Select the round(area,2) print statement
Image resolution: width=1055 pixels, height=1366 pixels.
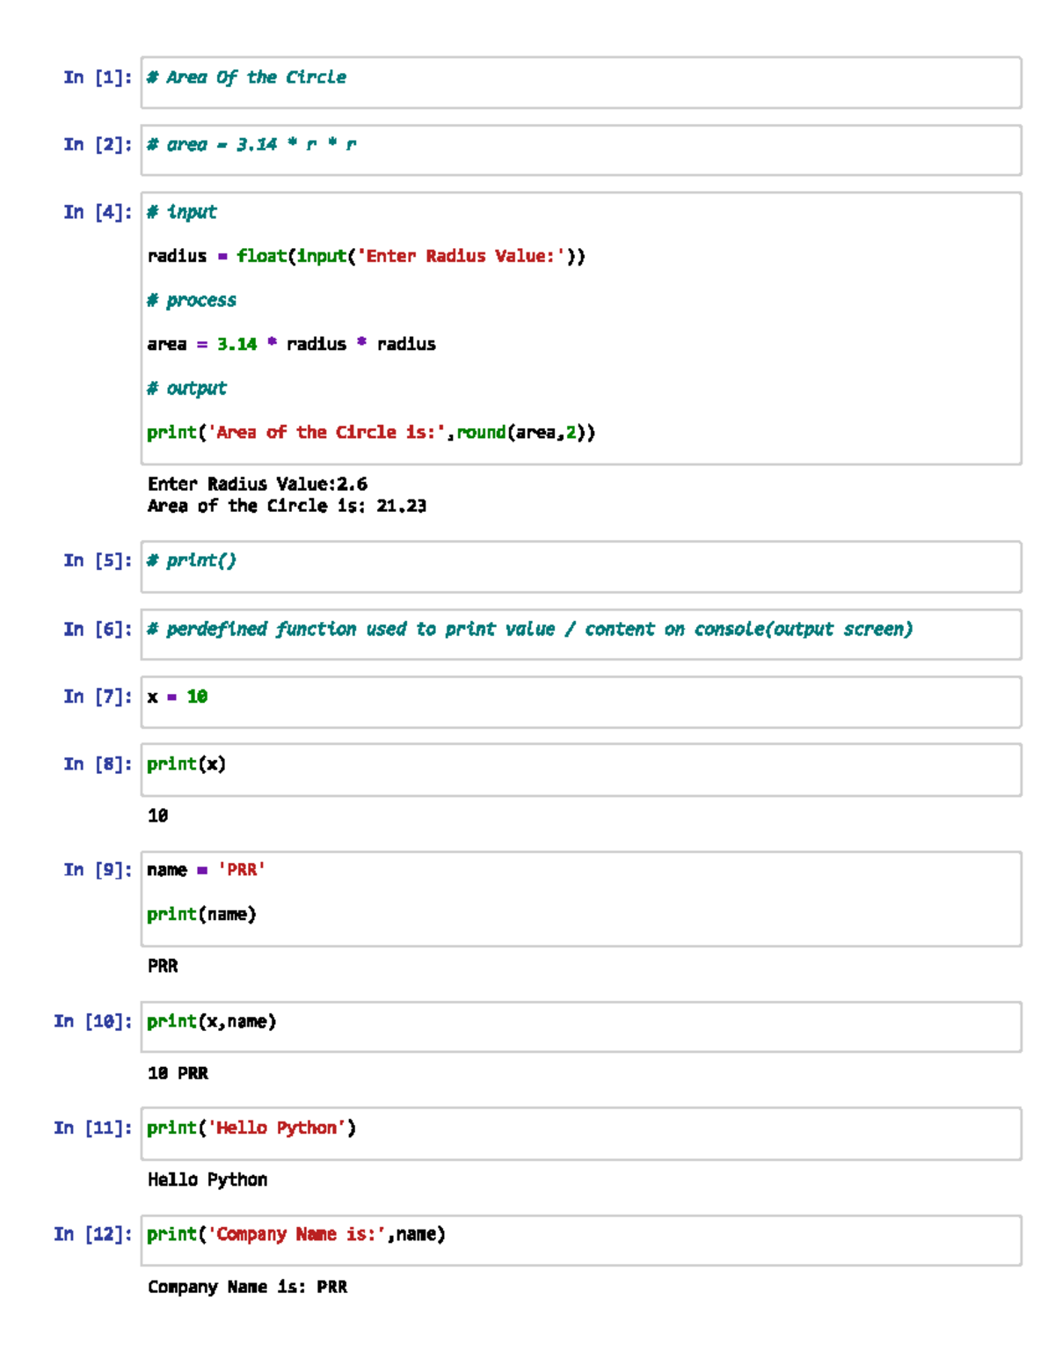pos(371,432)
